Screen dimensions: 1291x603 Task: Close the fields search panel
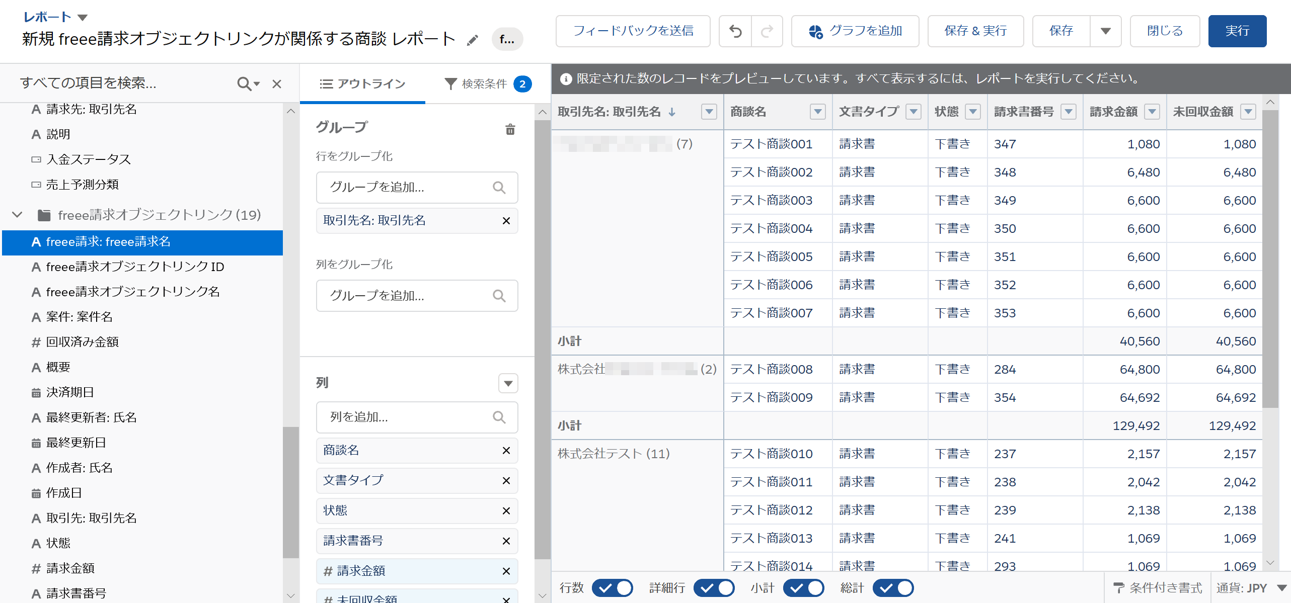pyautogui.click(x=277, y=83)
